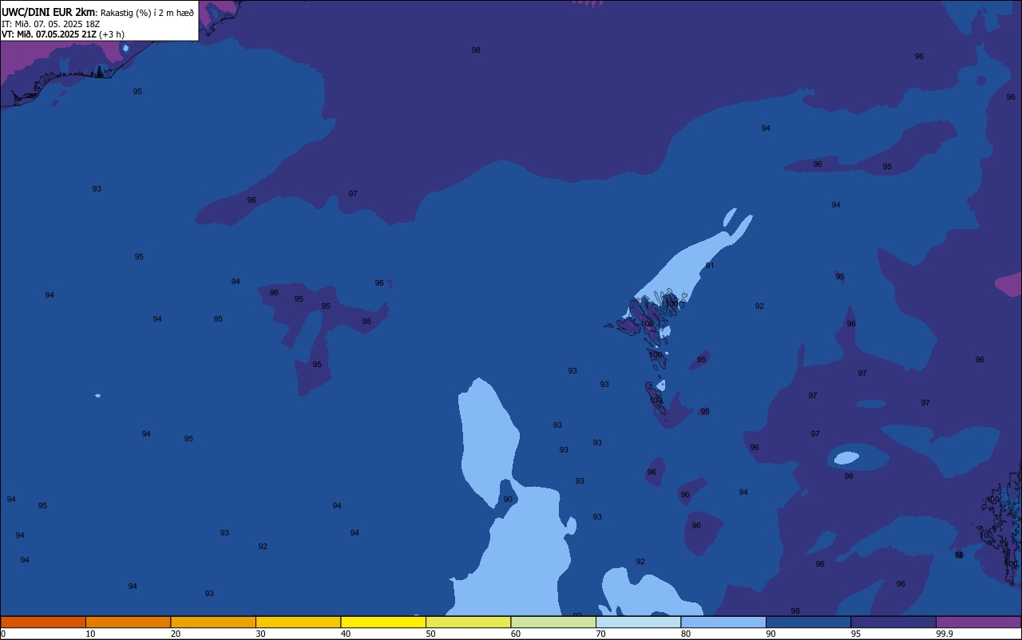Viewport: 1022px width, 640px height.
Task: Click the legend tick label '99.9'
Action: pyautogui.click(x=945, y=634)
